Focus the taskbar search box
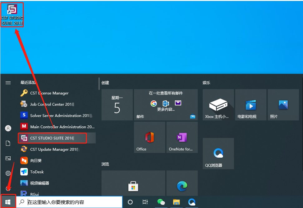The image size is (303, 208). 69,202
